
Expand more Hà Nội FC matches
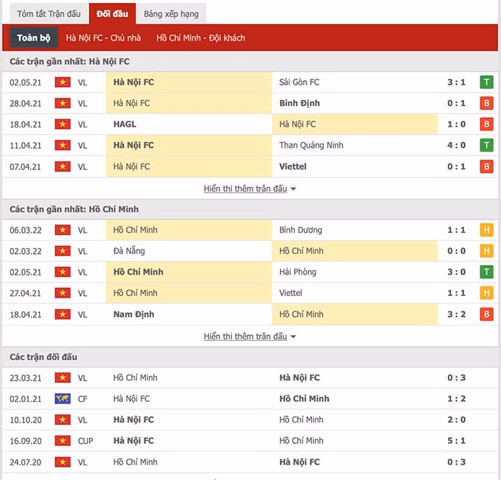click(250, 188)
